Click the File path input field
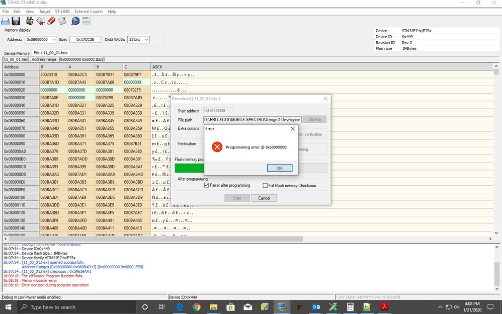 click(x=253, y=120)
